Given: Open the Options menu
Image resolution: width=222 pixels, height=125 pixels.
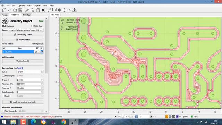Looking at the screenshot, I should (x=21, y=6).
